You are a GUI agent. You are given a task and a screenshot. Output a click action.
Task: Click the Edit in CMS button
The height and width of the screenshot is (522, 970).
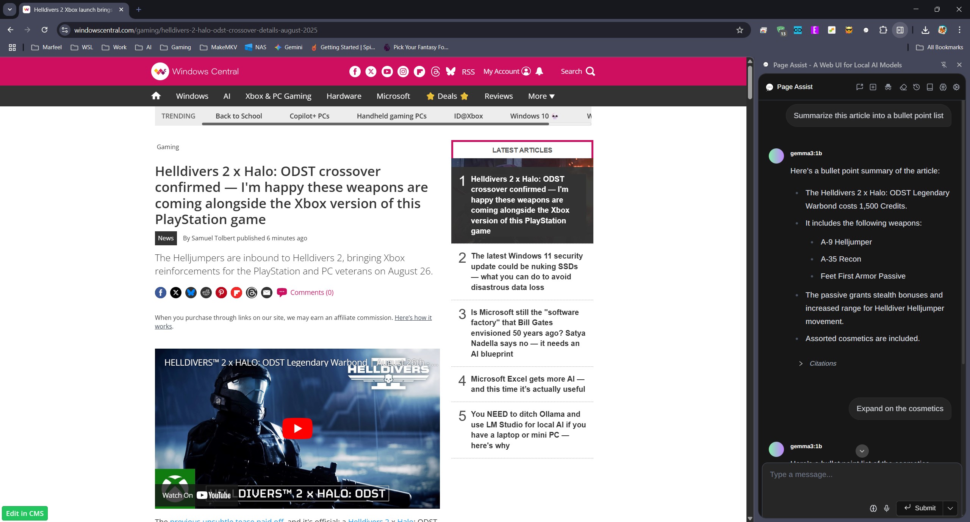pyautogui.click(x=25, y=513)
